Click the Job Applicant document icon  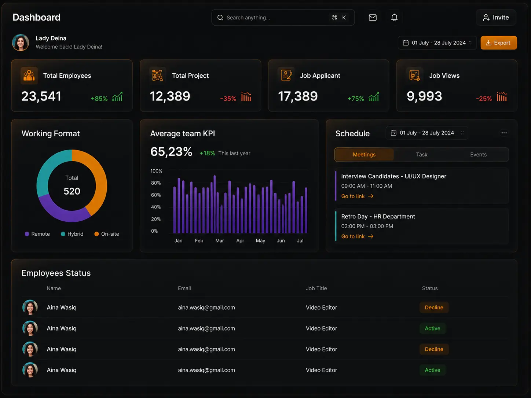click(x=286, y=75)
